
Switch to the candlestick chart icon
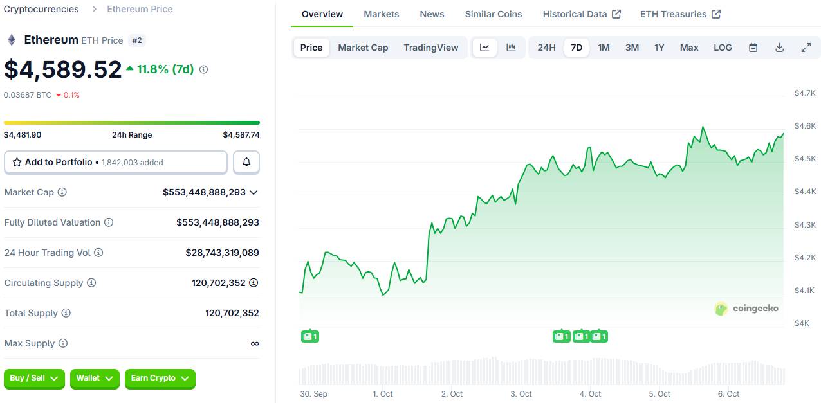(x=511, y=48)
